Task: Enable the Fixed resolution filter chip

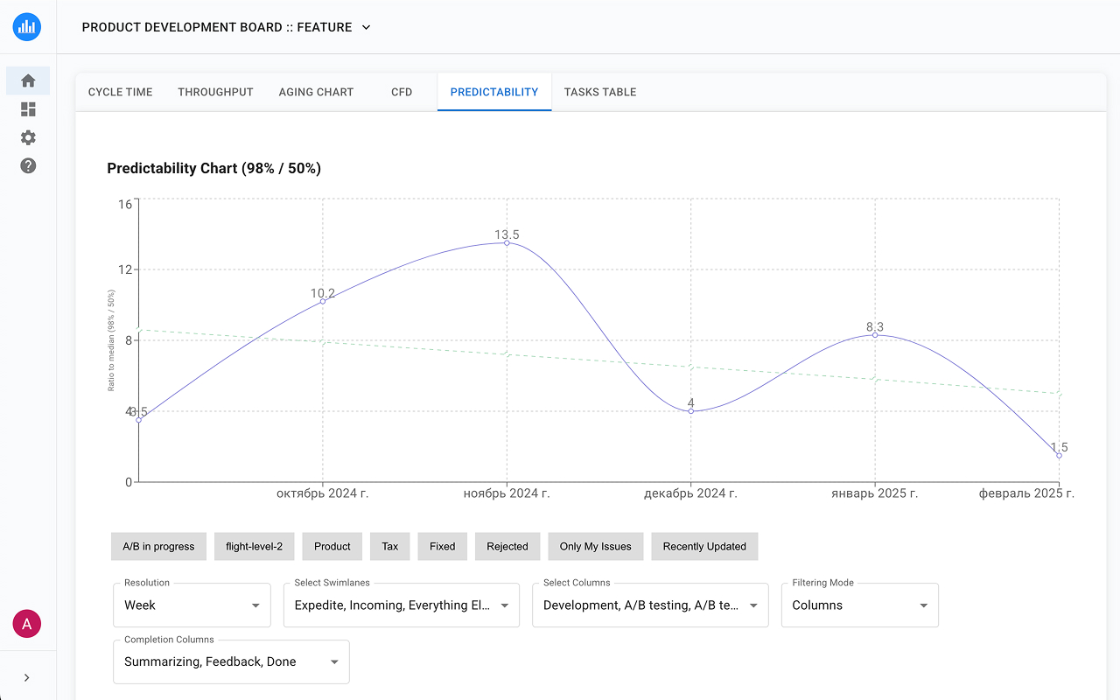Action: pyautogui.click(x=442, y=546)
